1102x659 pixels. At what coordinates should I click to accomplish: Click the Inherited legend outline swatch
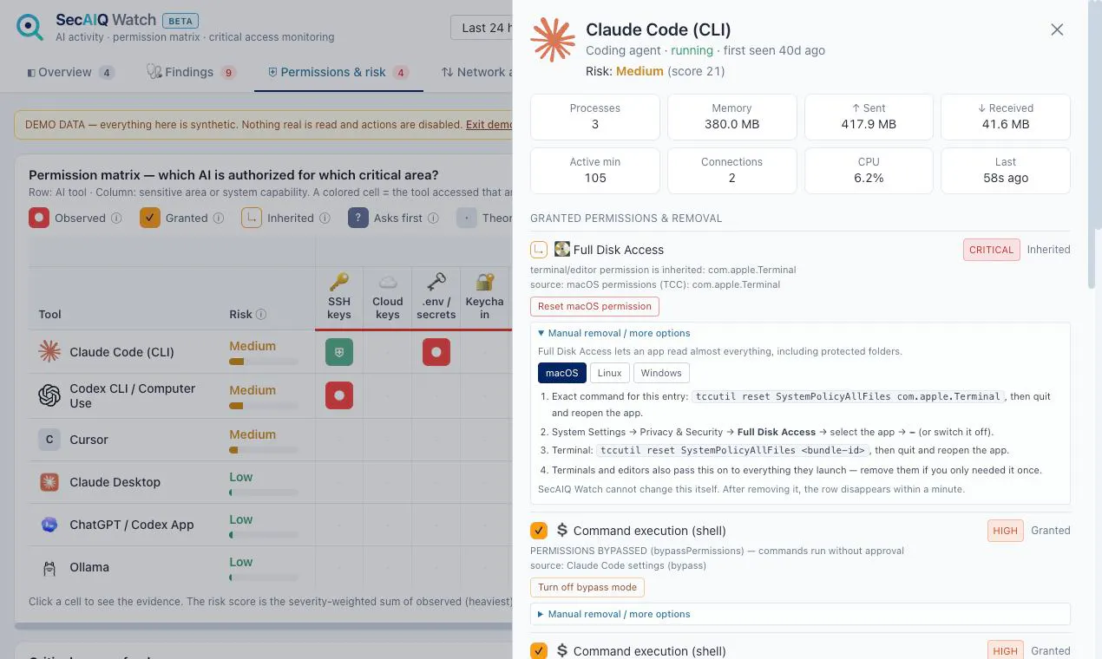(x=252, y=218)
